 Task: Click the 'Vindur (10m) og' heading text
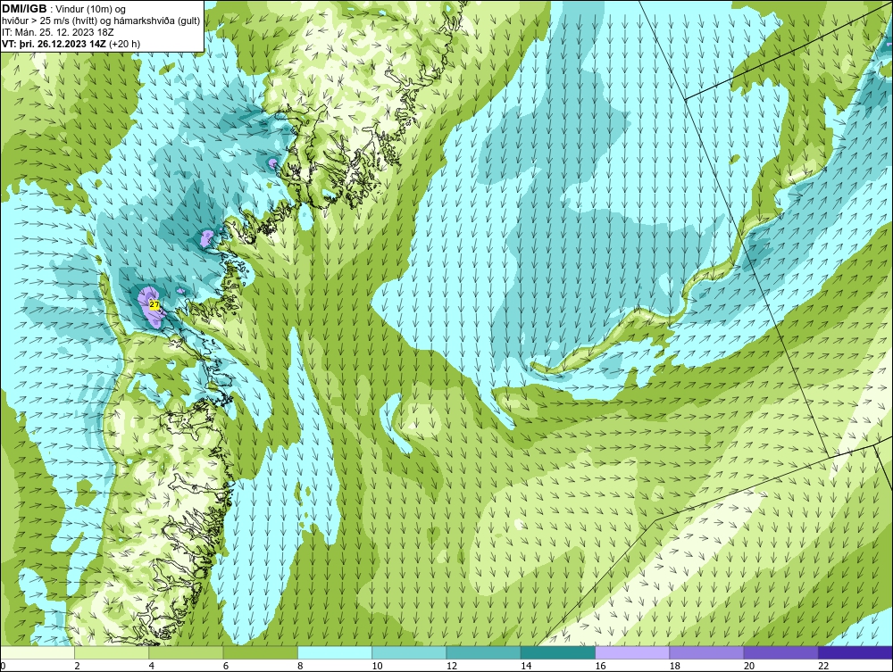tap(90, 9)
